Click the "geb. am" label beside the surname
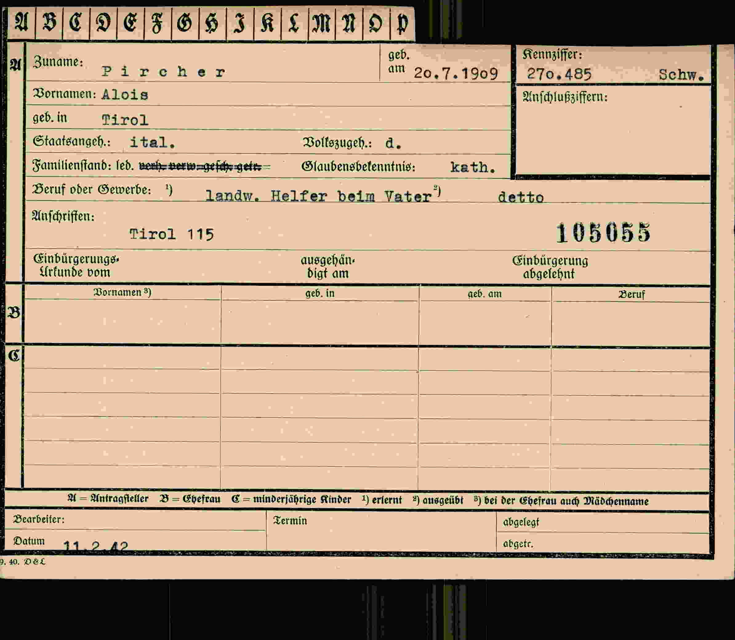The width and height of the screenshot is (735, 640). coord(399,62)
